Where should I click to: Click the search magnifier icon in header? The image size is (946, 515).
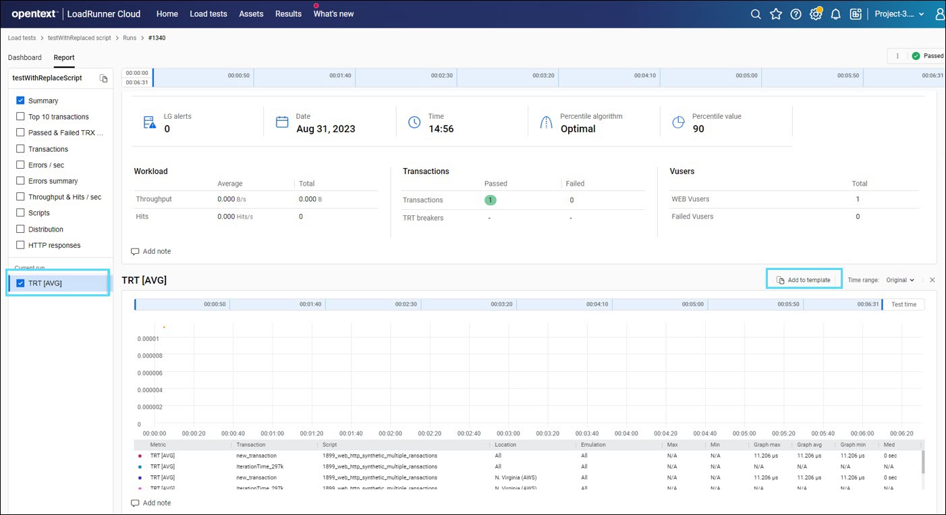(756, 14)
